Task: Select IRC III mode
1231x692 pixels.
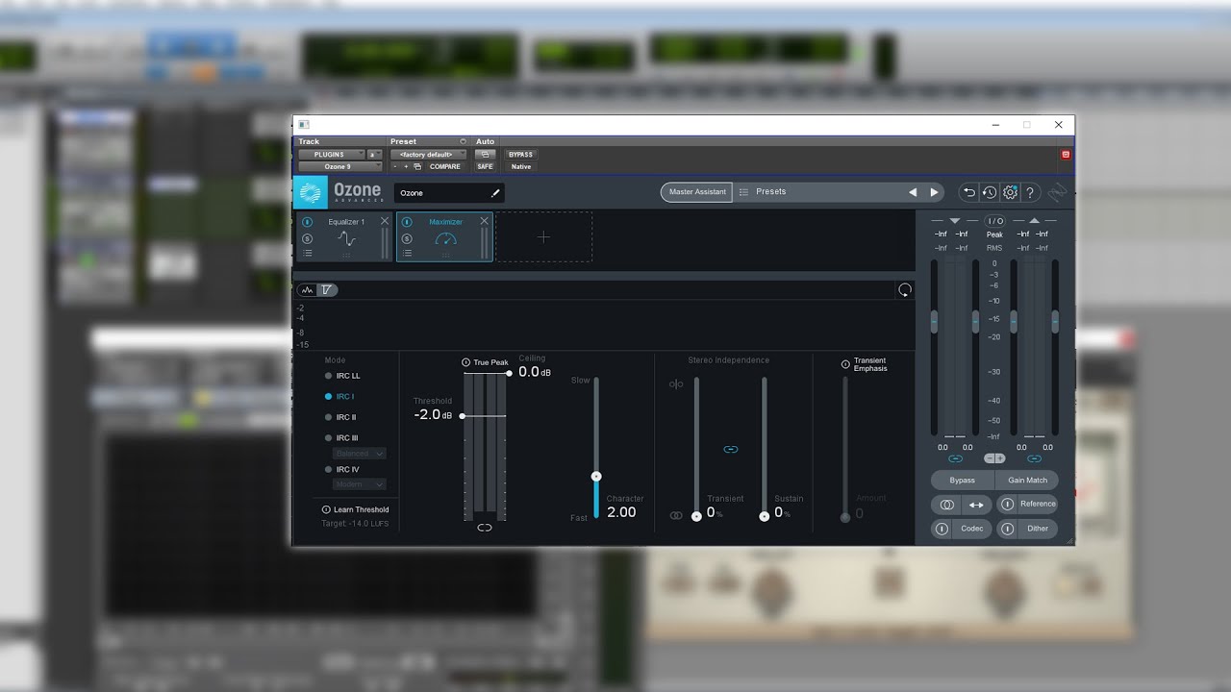Action: [x=341, y=438]
